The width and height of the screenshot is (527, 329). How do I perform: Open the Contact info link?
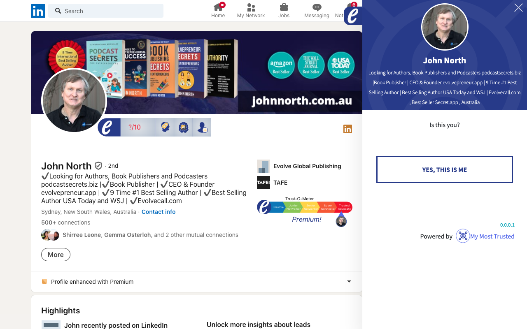click(x=159, y=212)
